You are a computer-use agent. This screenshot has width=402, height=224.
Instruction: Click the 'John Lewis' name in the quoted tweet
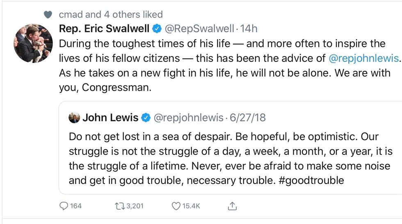point(111,118)
